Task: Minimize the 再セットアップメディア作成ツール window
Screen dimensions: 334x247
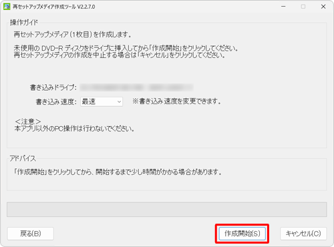Action: pos(283,7)
